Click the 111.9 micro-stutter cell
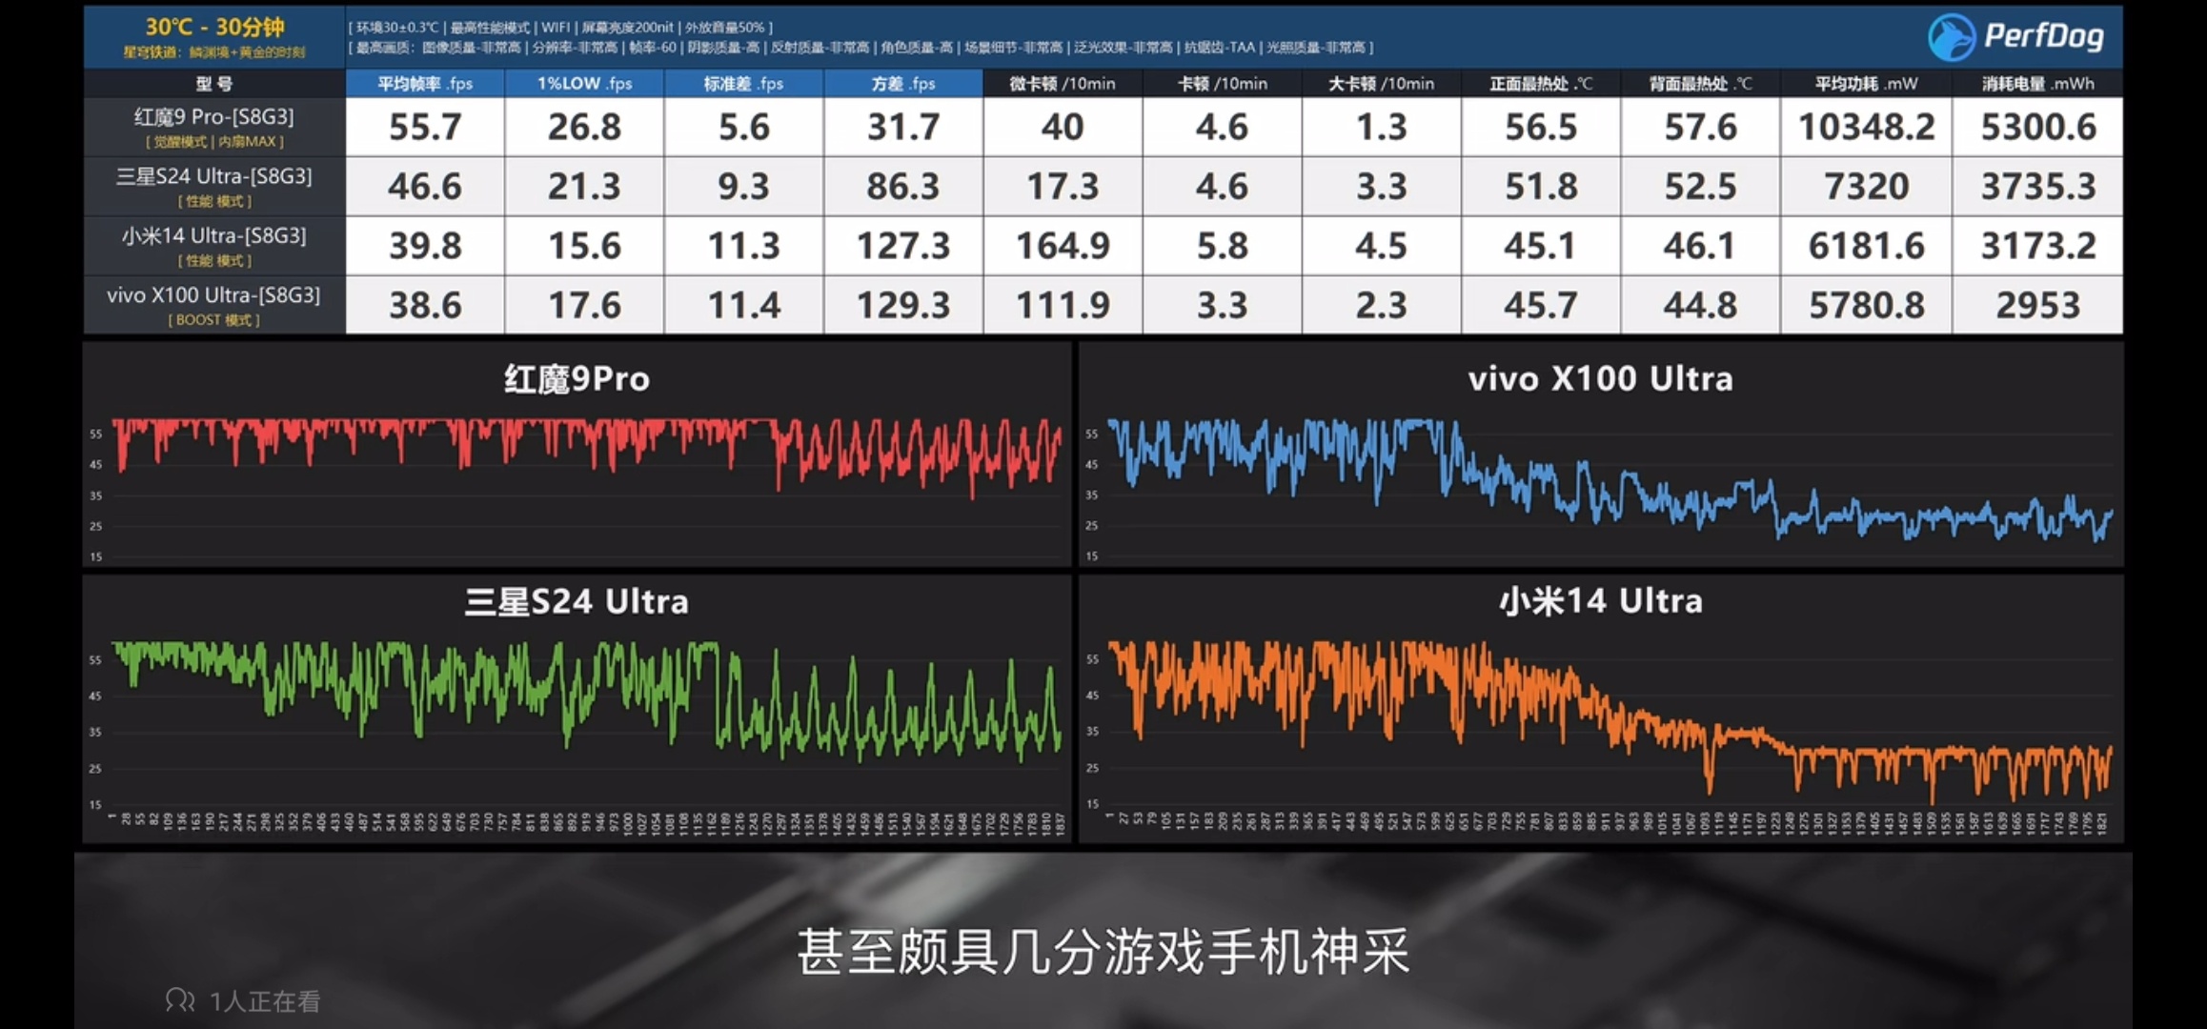Viewport: 2207px width, 1029px height. [x=1063, y=305]
